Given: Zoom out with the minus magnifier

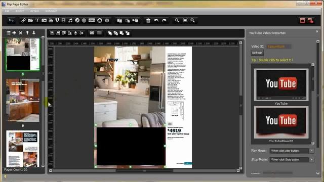Looking at the screenshot, I should [x=177, y=20].
